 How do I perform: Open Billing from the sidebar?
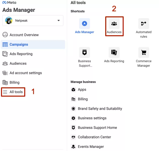pos(14,83)
